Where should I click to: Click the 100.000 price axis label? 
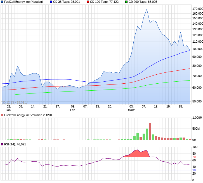tap(198, 49)
